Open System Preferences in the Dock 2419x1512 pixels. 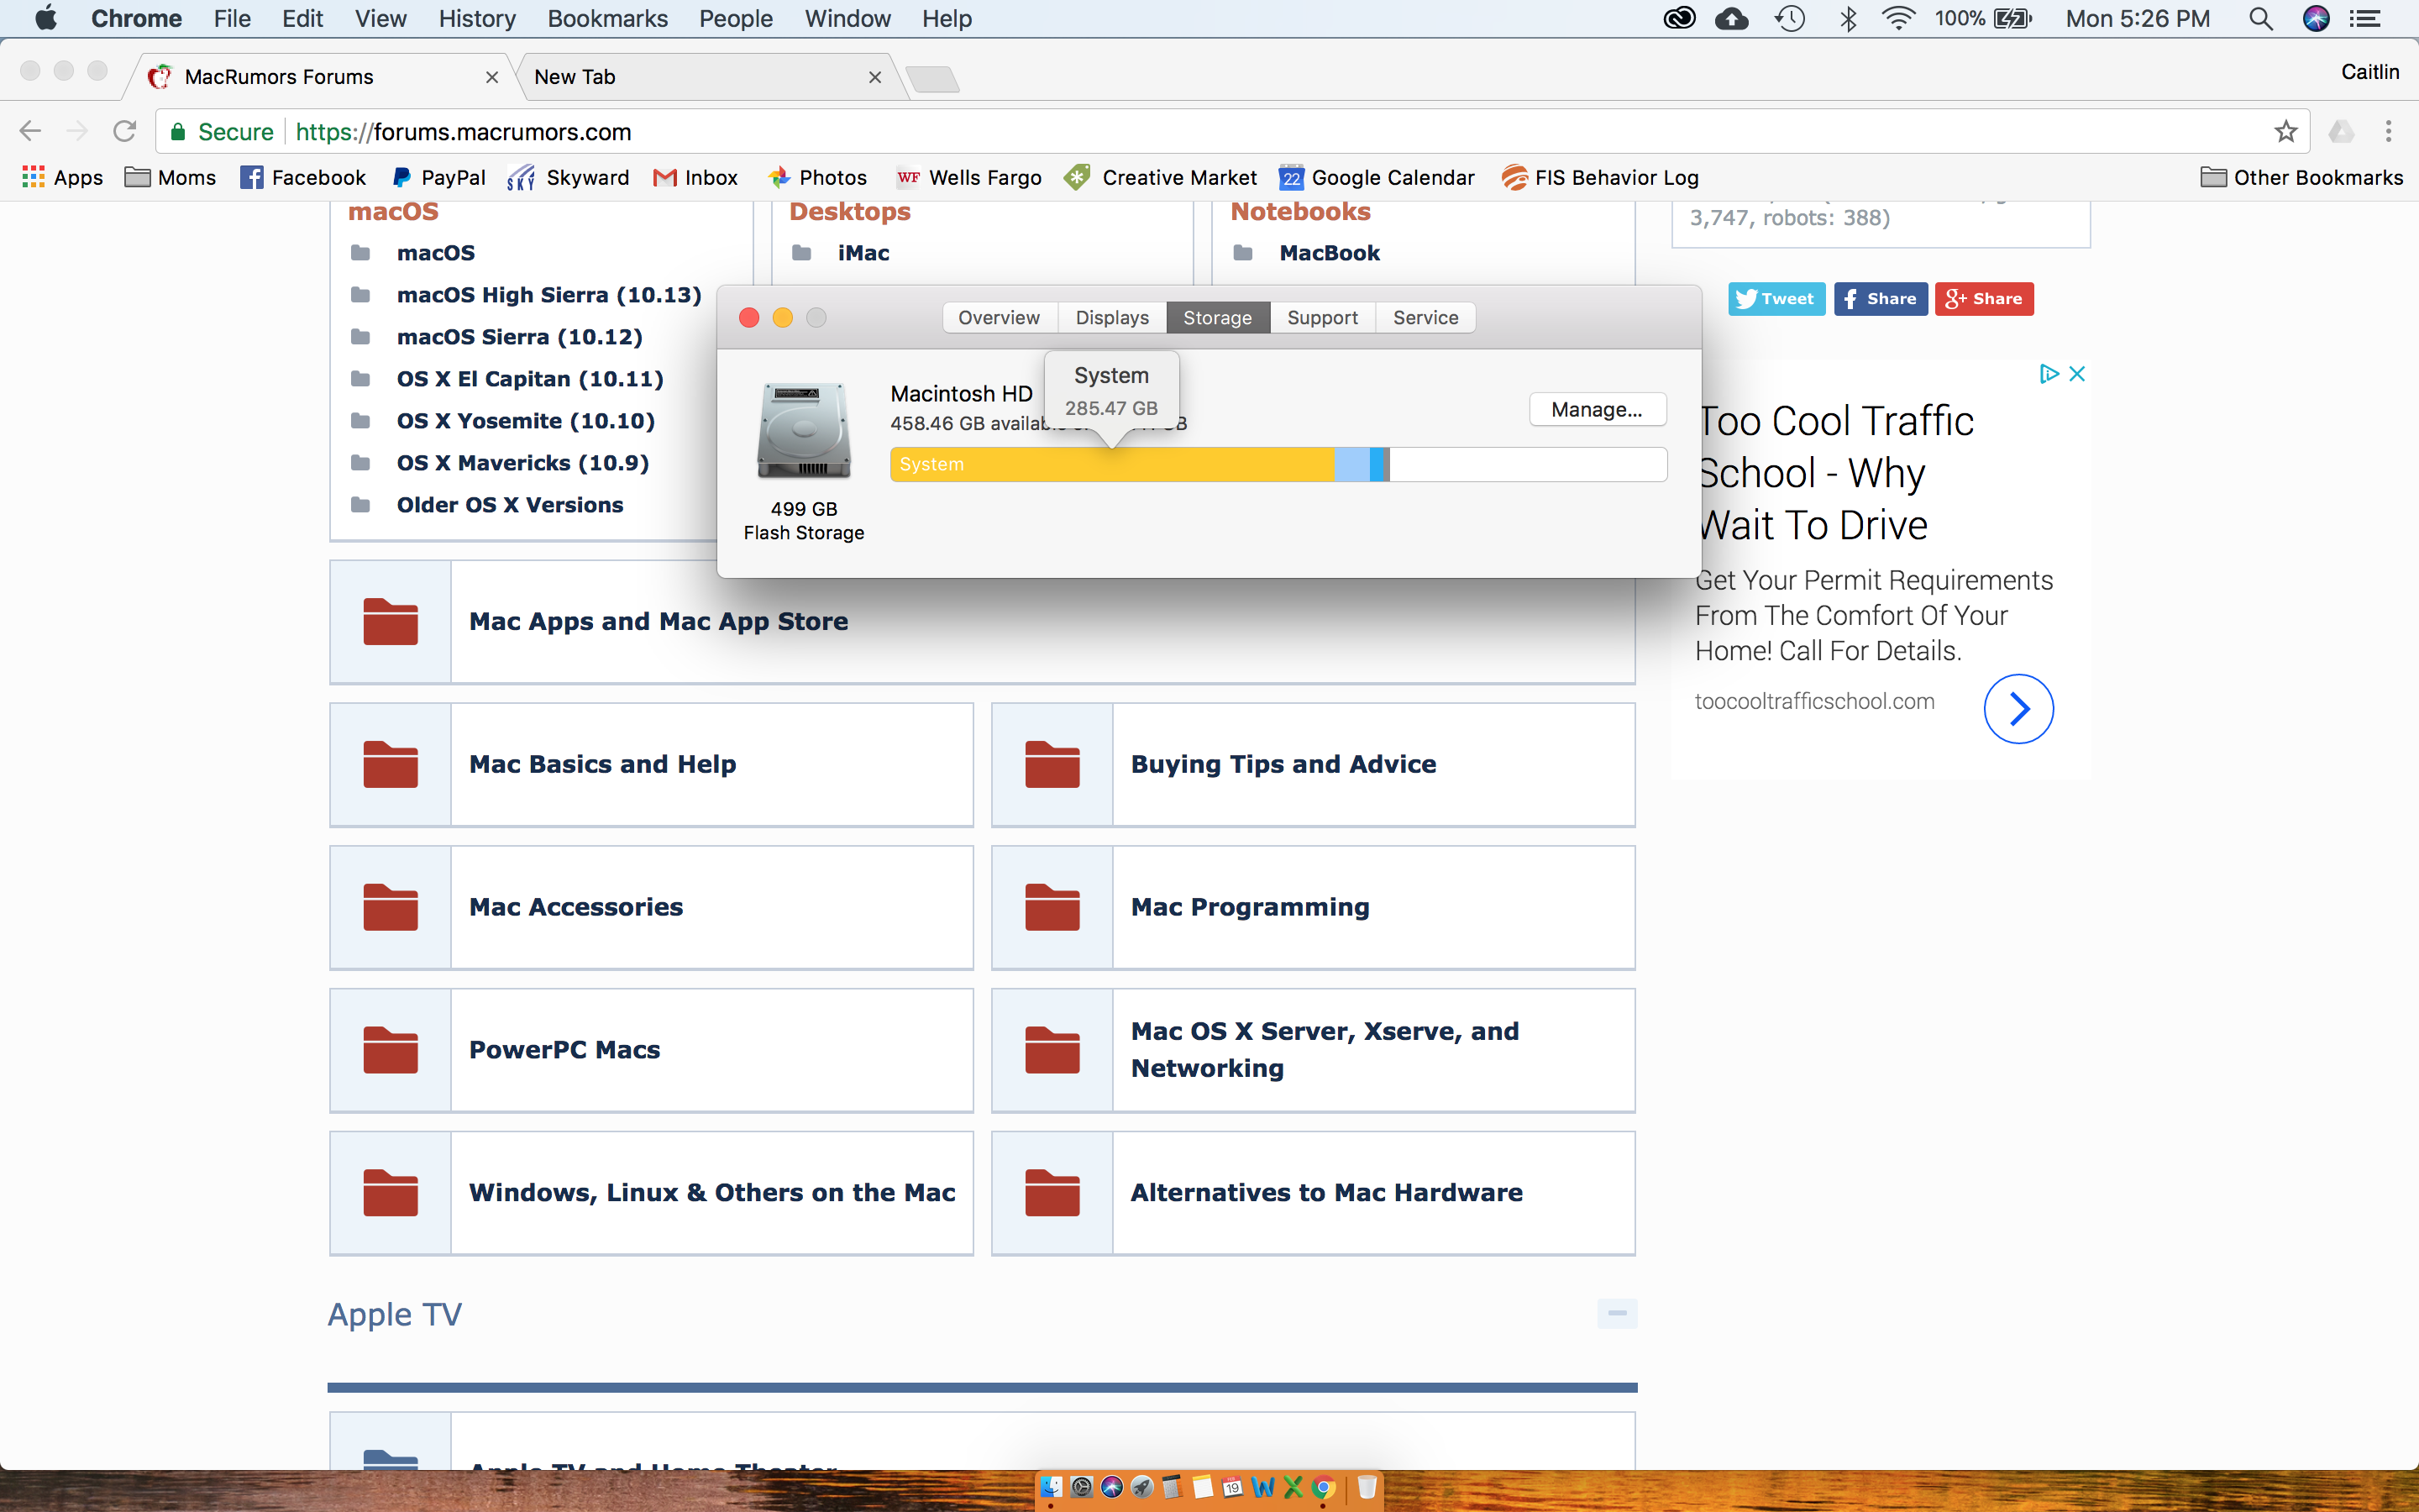[x=1083, y=1487]
